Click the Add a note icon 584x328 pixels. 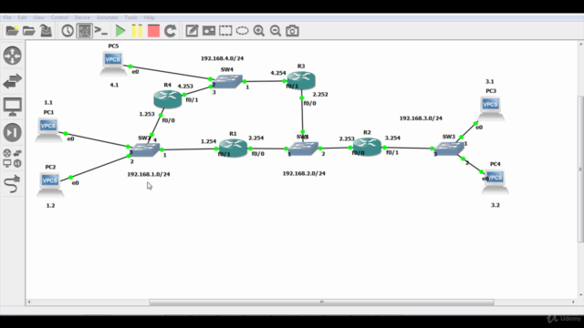point(192,31)
